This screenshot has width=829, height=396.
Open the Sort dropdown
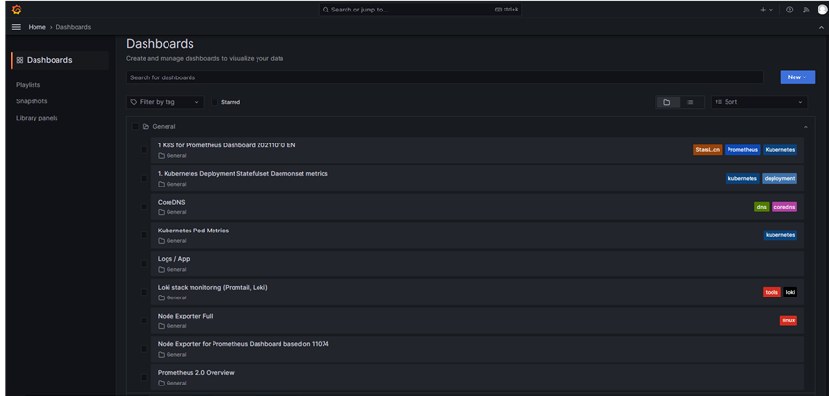click(759, 102)
